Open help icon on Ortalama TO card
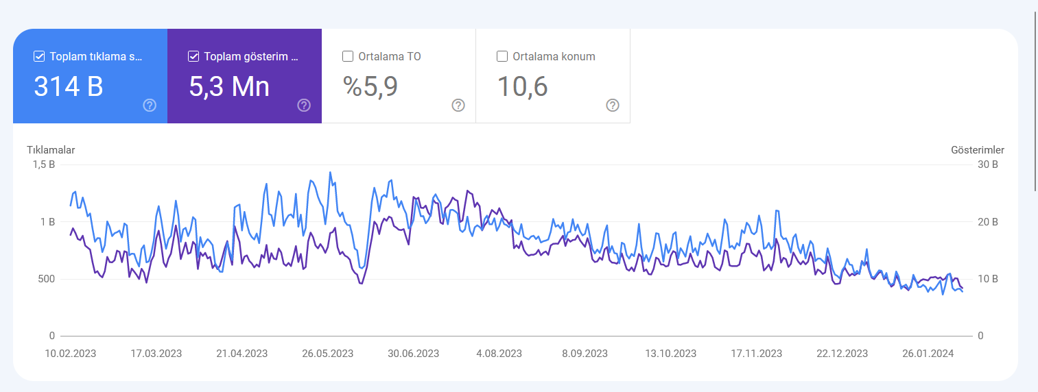 458,105
